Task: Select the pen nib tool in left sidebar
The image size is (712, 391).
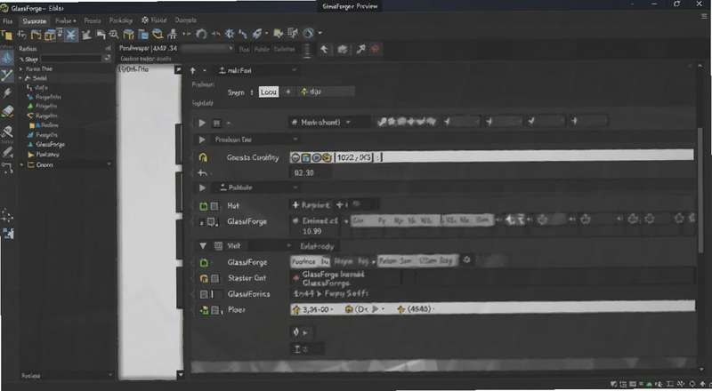Action: pyautogui.click(x=7, y=93)
